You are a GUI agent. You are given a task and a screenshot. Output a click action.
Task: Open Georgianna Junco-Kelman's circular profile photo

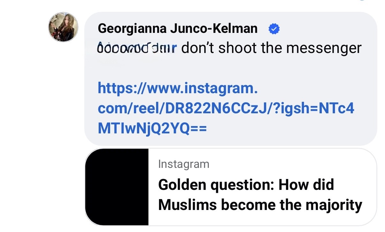pos(63,27)
